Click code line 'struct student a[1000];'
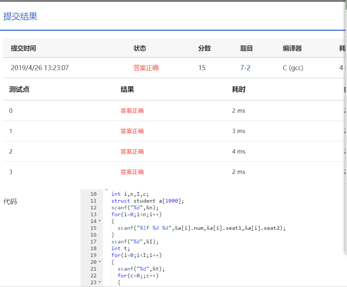Viewport: 347px width, 287px height. 148,201
